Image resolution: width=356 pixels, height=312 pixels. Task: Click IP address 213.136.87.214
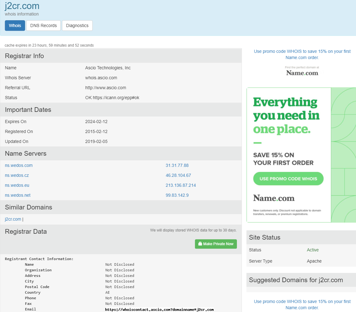[181, 185]
